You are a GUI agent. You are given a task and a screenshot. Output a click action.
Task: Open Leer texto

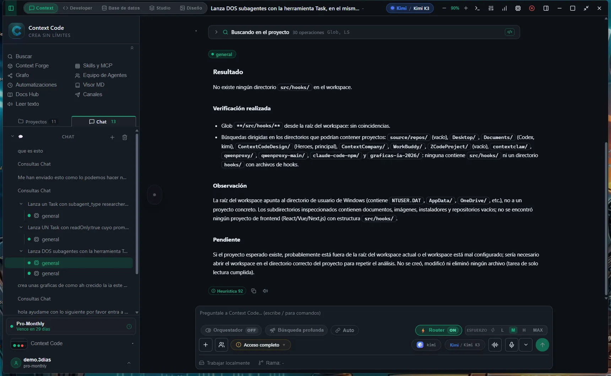23,104
